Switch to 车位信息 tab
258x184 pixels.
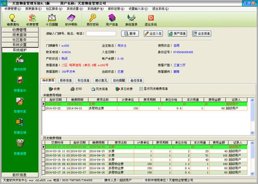(83, 80)
